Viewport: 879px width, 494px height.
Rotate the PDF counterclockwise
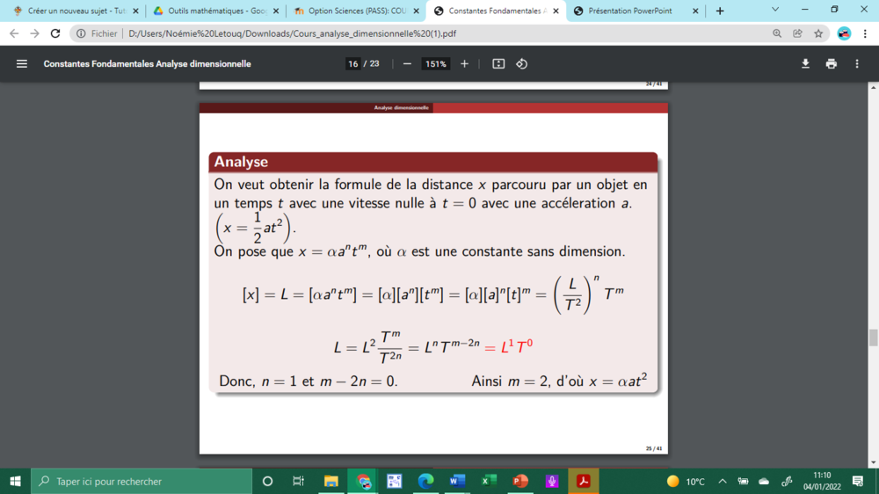point(522,64)
